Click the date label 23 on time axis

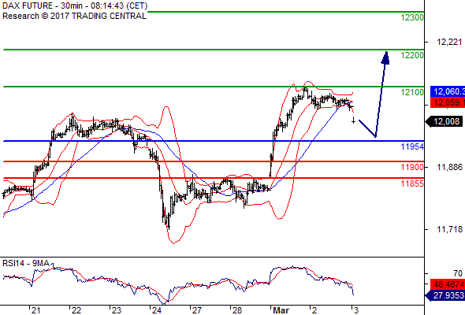pos(117,310)
